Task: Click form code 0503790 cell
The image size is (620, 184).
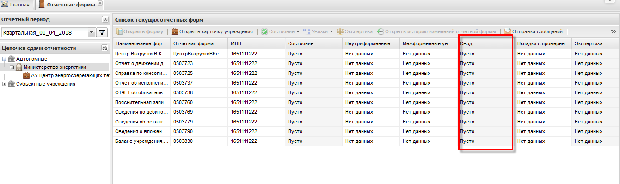Action: tap(199, 131)
